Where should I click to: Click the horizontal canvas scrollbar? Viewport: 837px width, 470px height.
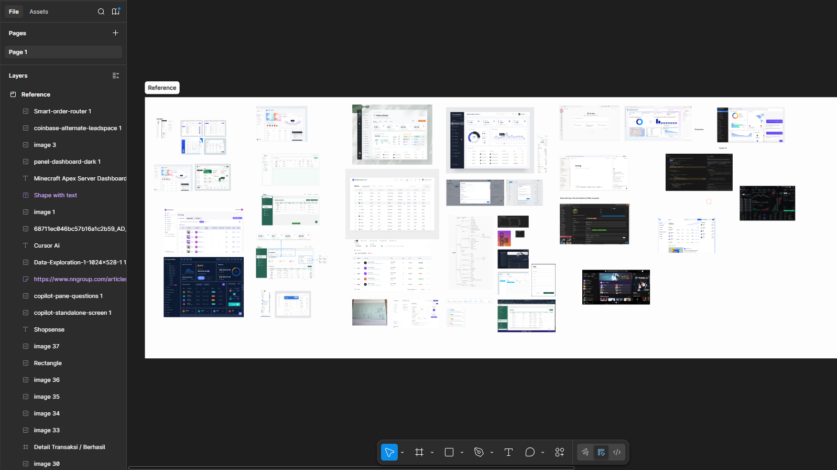(351, 468)
